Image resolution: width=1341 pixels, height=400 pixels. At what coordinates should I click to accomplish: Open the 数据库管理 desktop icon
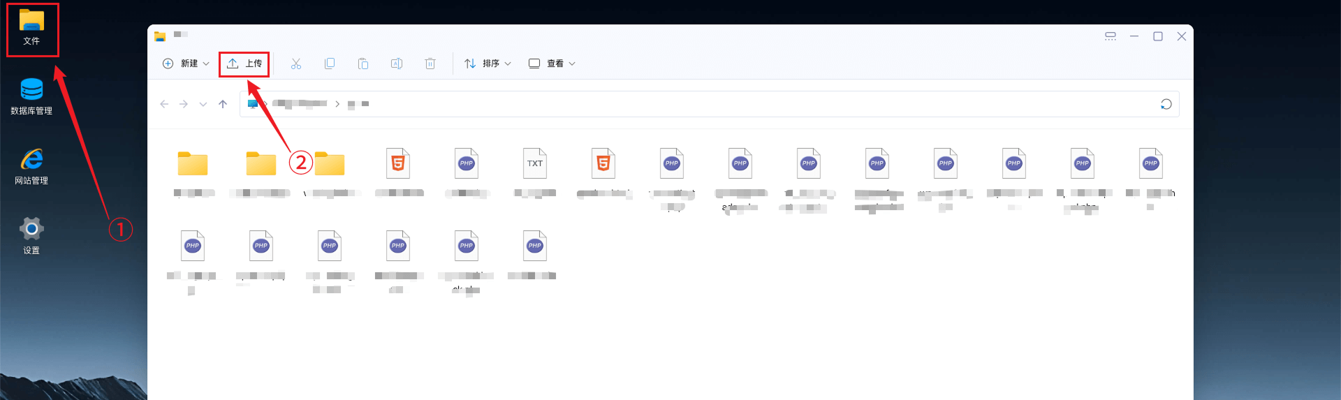click(x=31, y=96)
